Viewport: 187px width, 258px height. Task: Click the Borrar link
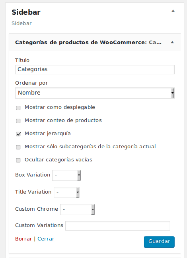click(23, 239)
